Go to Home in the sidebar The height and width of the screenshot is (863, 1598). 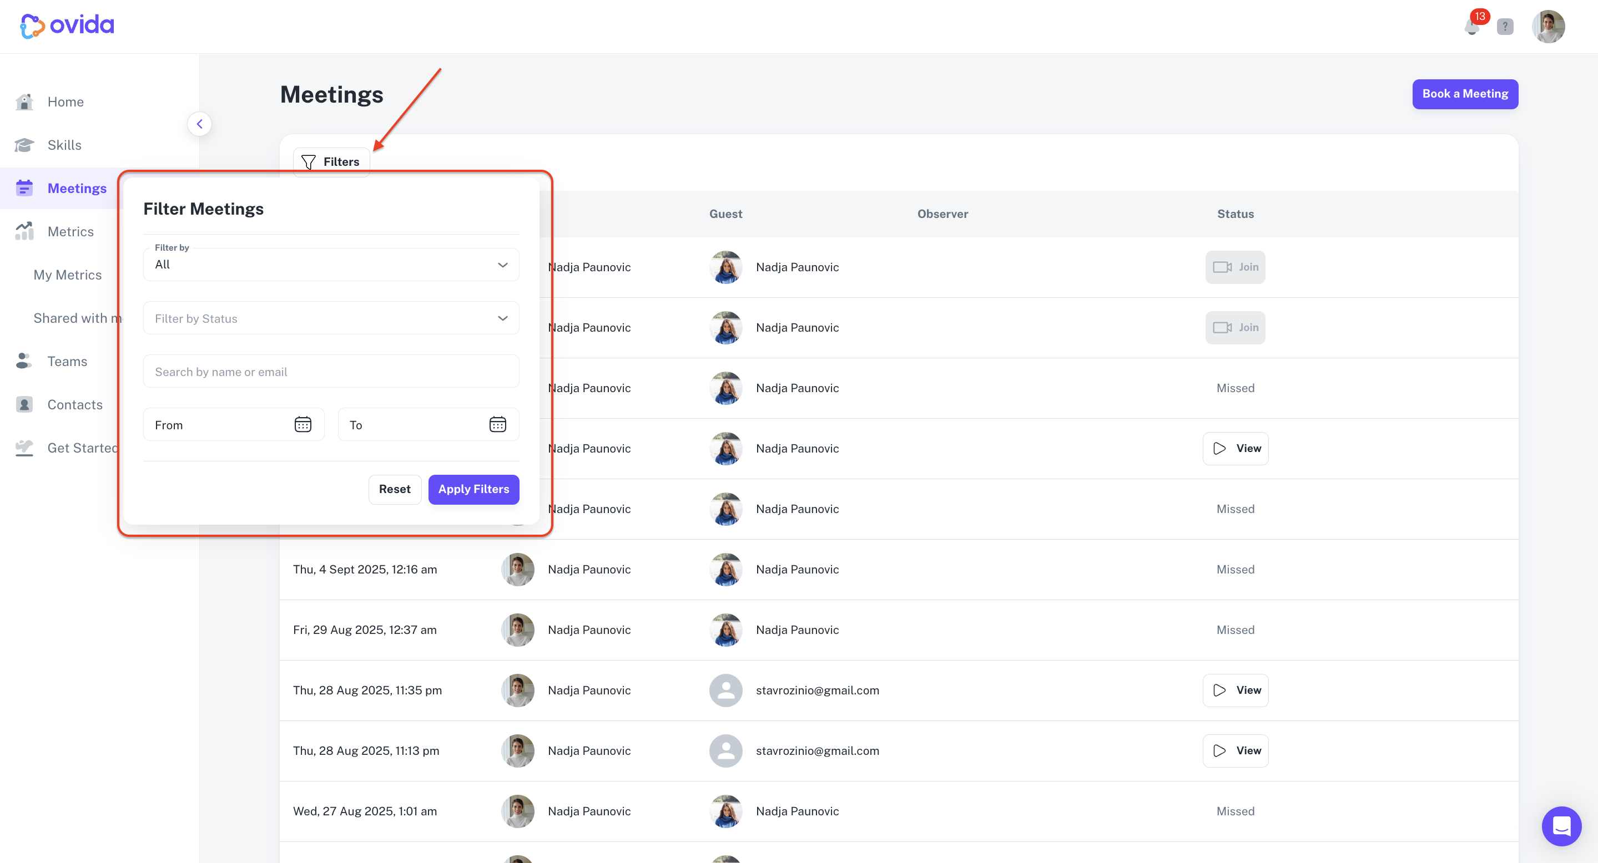(65, 101)
